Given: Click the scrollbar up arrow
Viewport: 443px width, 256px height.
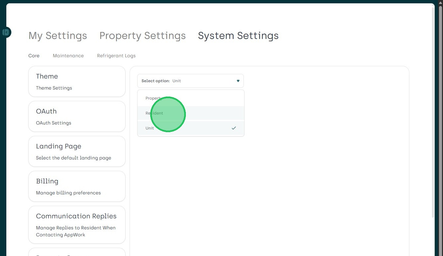Looking at the screenshot, I should pyautogui.click(x=440, y=3).
